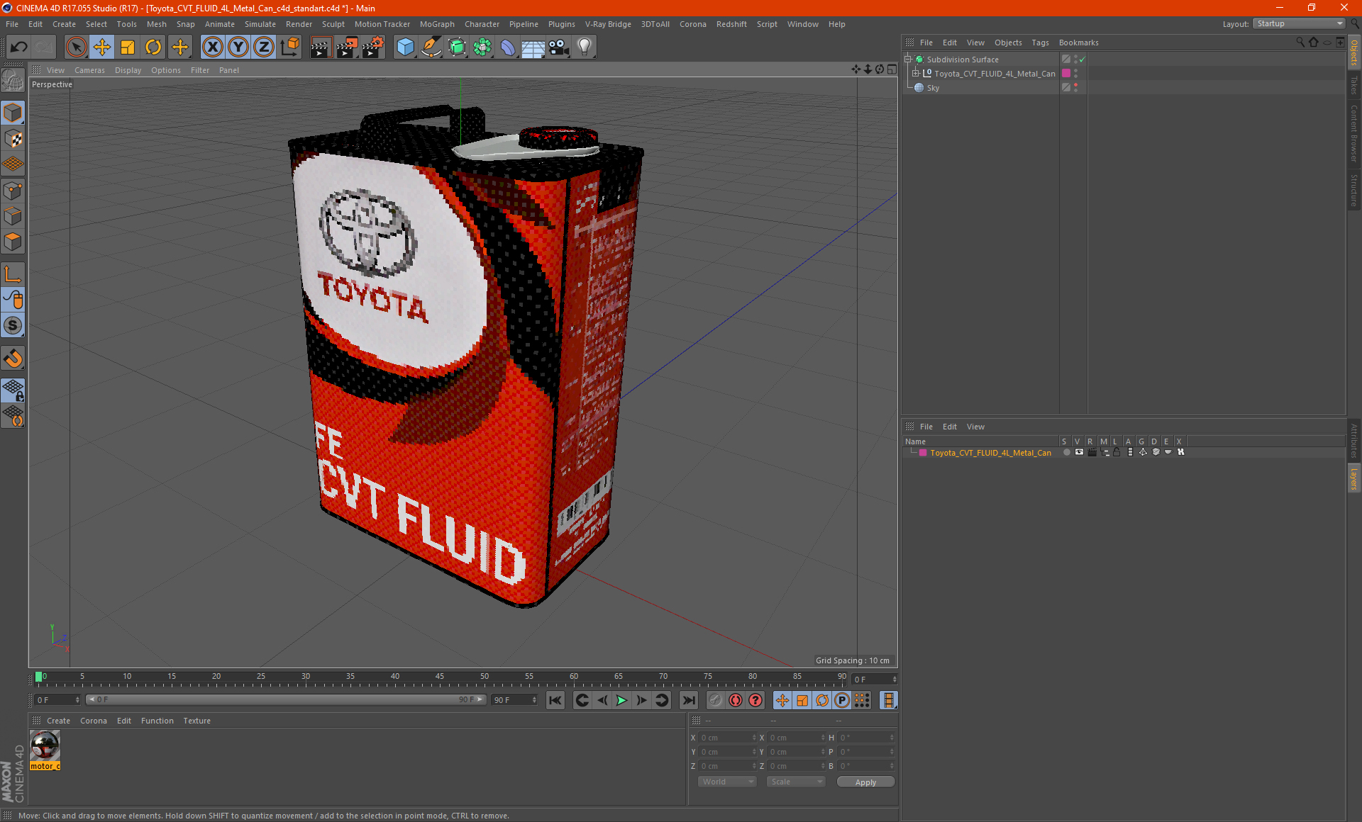
Task: Select the Sky object
Action: [x=933, y=88]
